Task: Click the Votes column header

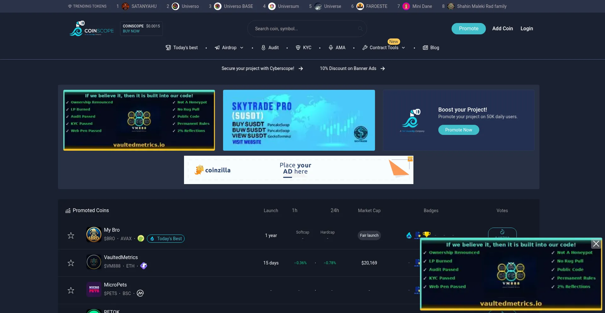Action: [x=502, y=211]
